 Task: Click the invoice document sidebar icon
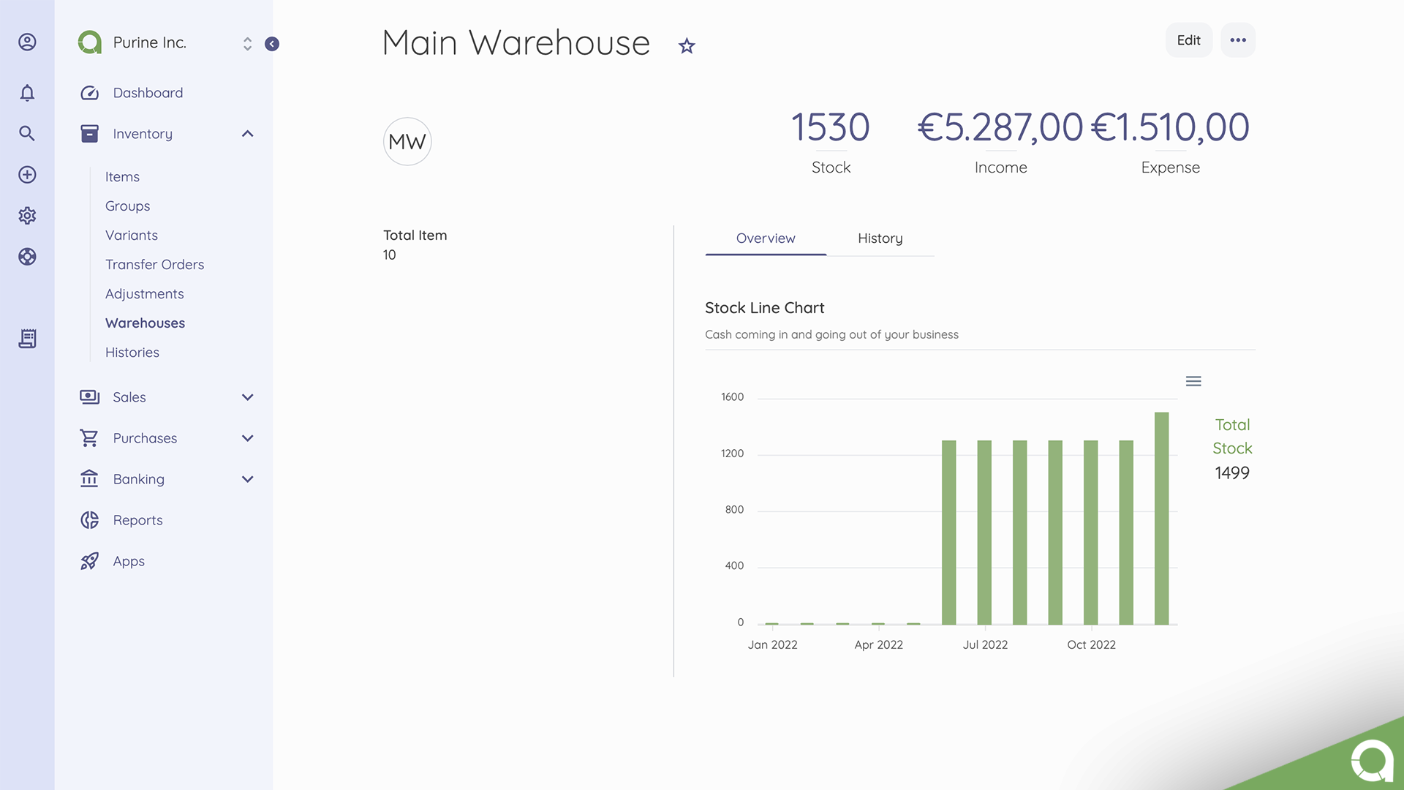27,339
